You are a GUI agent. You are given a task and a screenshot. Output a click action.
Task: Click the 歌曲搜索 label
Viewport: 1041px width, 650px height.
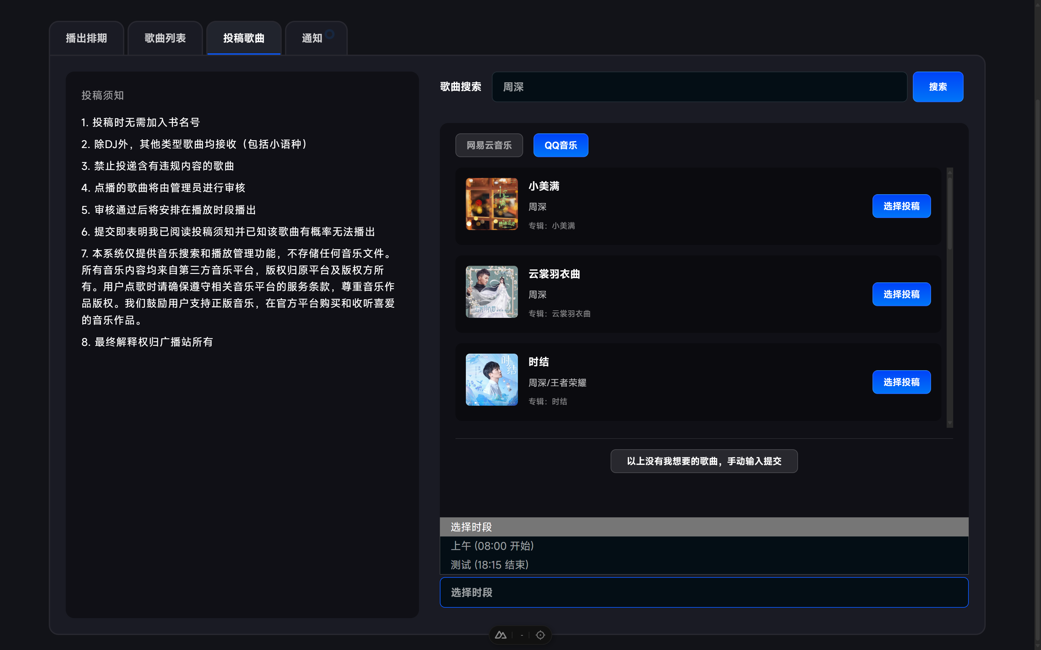click(460, 87)
